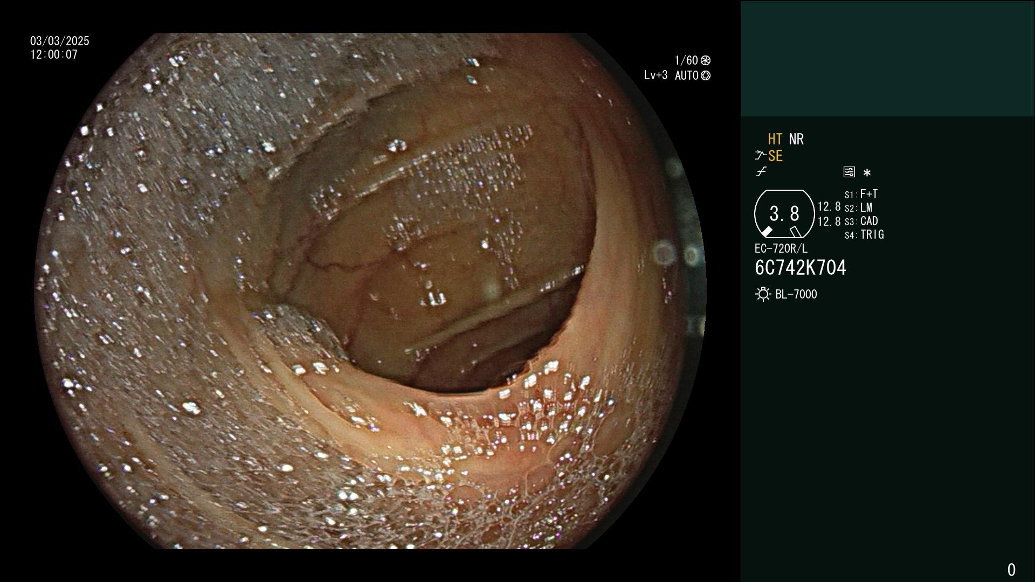
Task: Click the image counter 0 at bottom right
Action: [x=1011, y=570]
